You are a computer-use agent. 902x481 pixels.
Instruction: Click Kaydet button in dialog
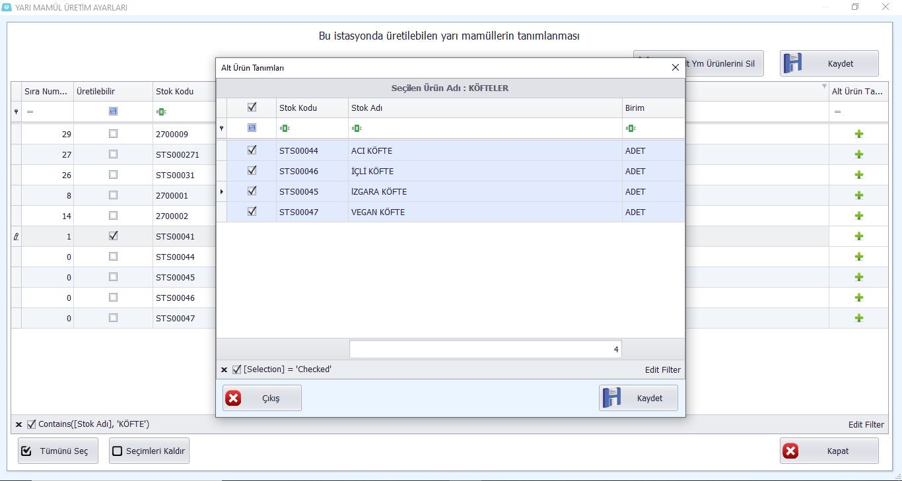[x=638, y=398]
